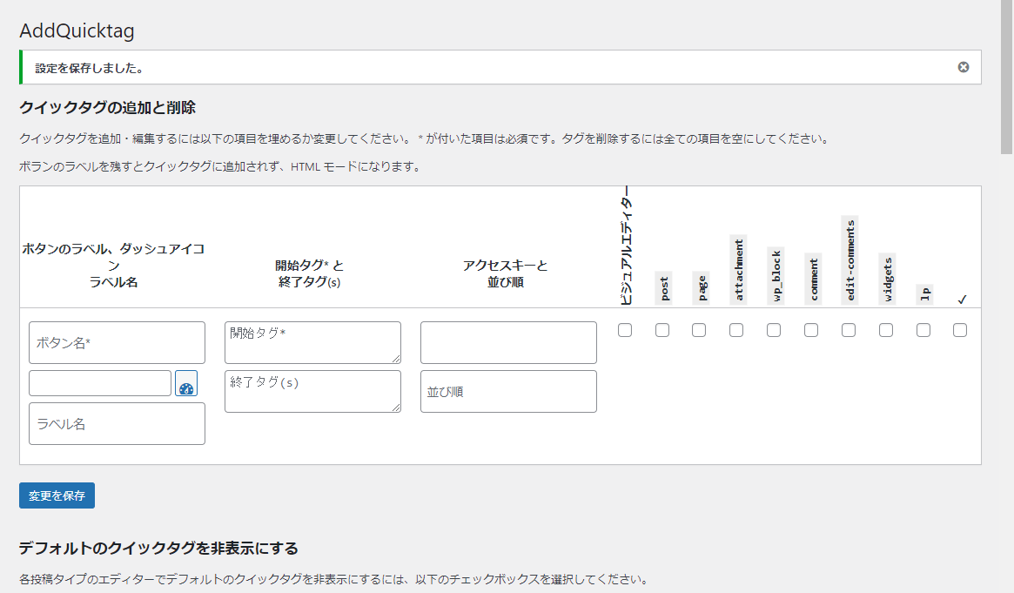Click the 開始タグ input field

coord(312,342)
